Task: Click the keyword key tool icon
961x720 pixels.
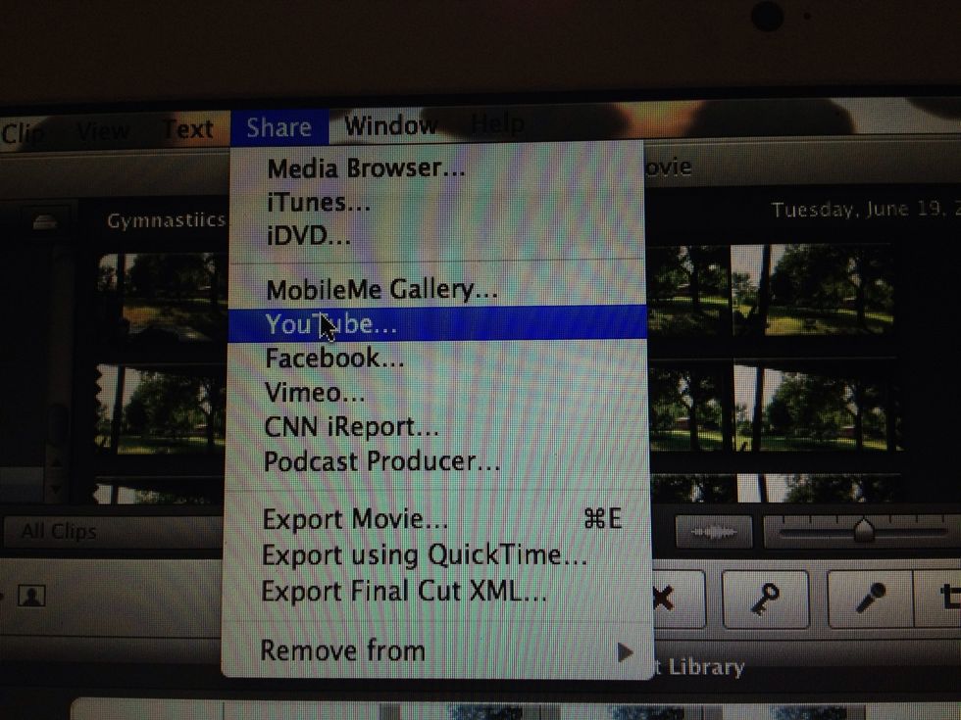Action: (765, 599)
